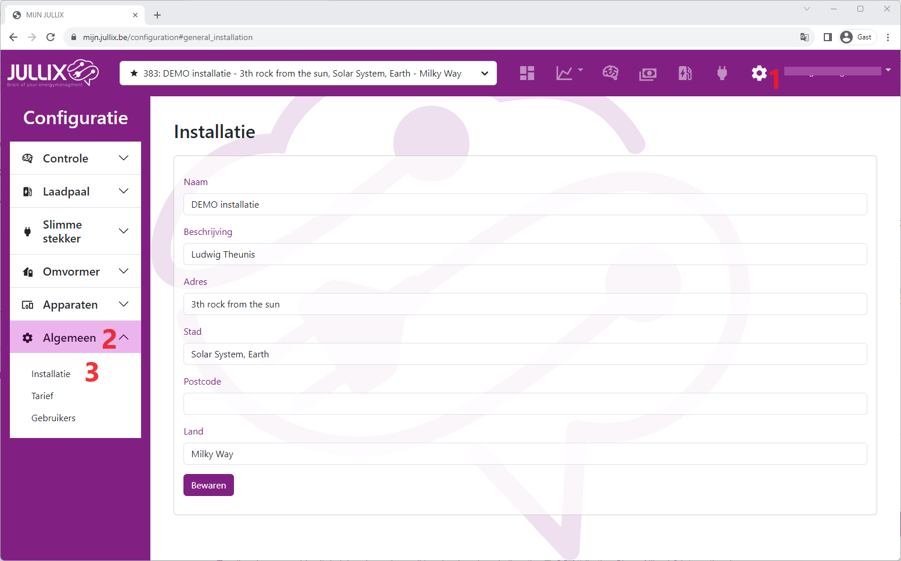Expand the Controle sidebar section
This screenshot has width=901, height=561.
coord(75,158)
